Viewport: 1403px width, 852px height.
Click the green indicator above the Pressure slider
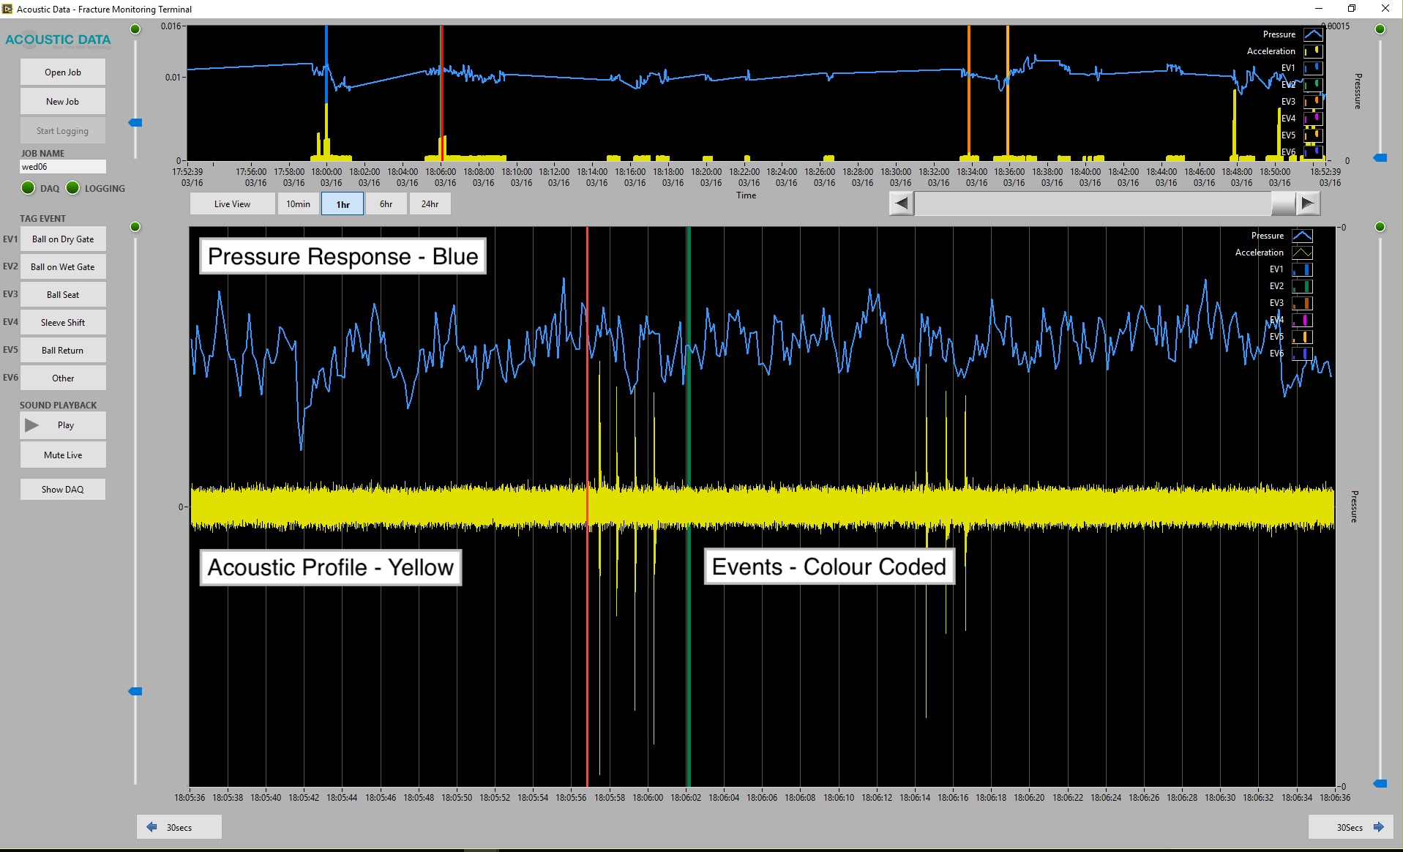[1380, 29]
